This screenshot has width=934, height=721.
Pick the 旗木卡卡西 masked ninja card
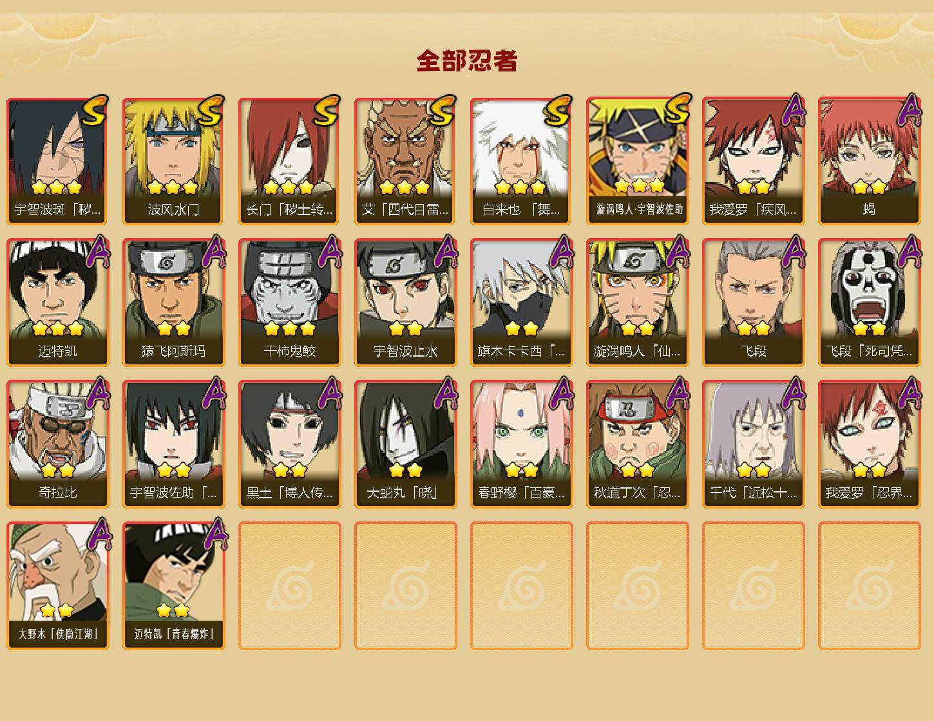pos(521,303)
